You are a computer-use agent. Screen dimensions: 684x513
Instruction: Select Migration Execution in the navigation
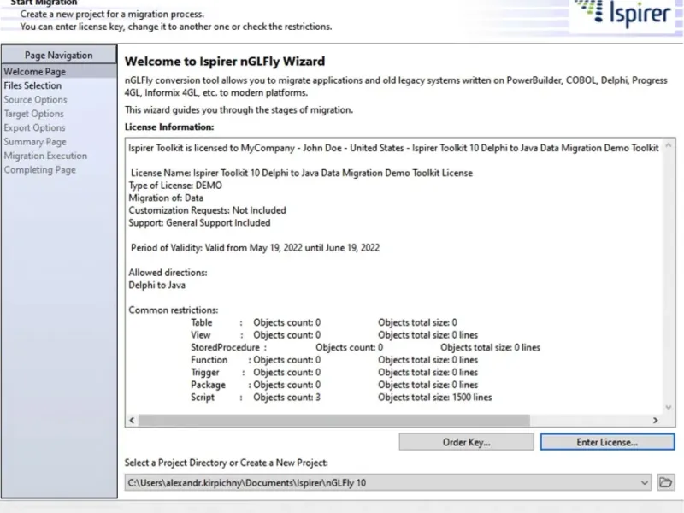[x=45, y=156]
